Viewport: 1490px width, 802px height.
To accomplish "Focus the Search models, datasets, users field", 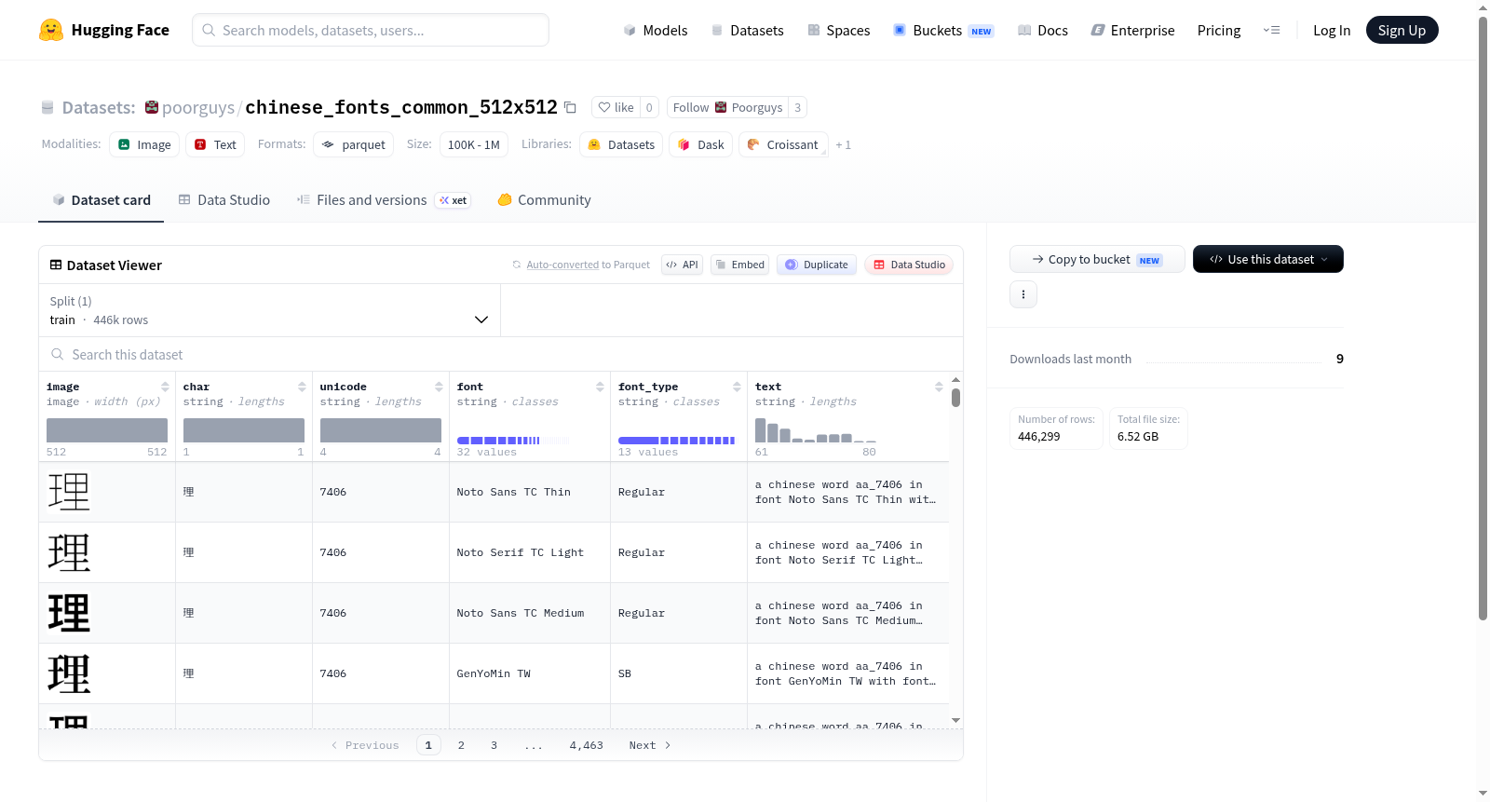I will coord(371,30).
